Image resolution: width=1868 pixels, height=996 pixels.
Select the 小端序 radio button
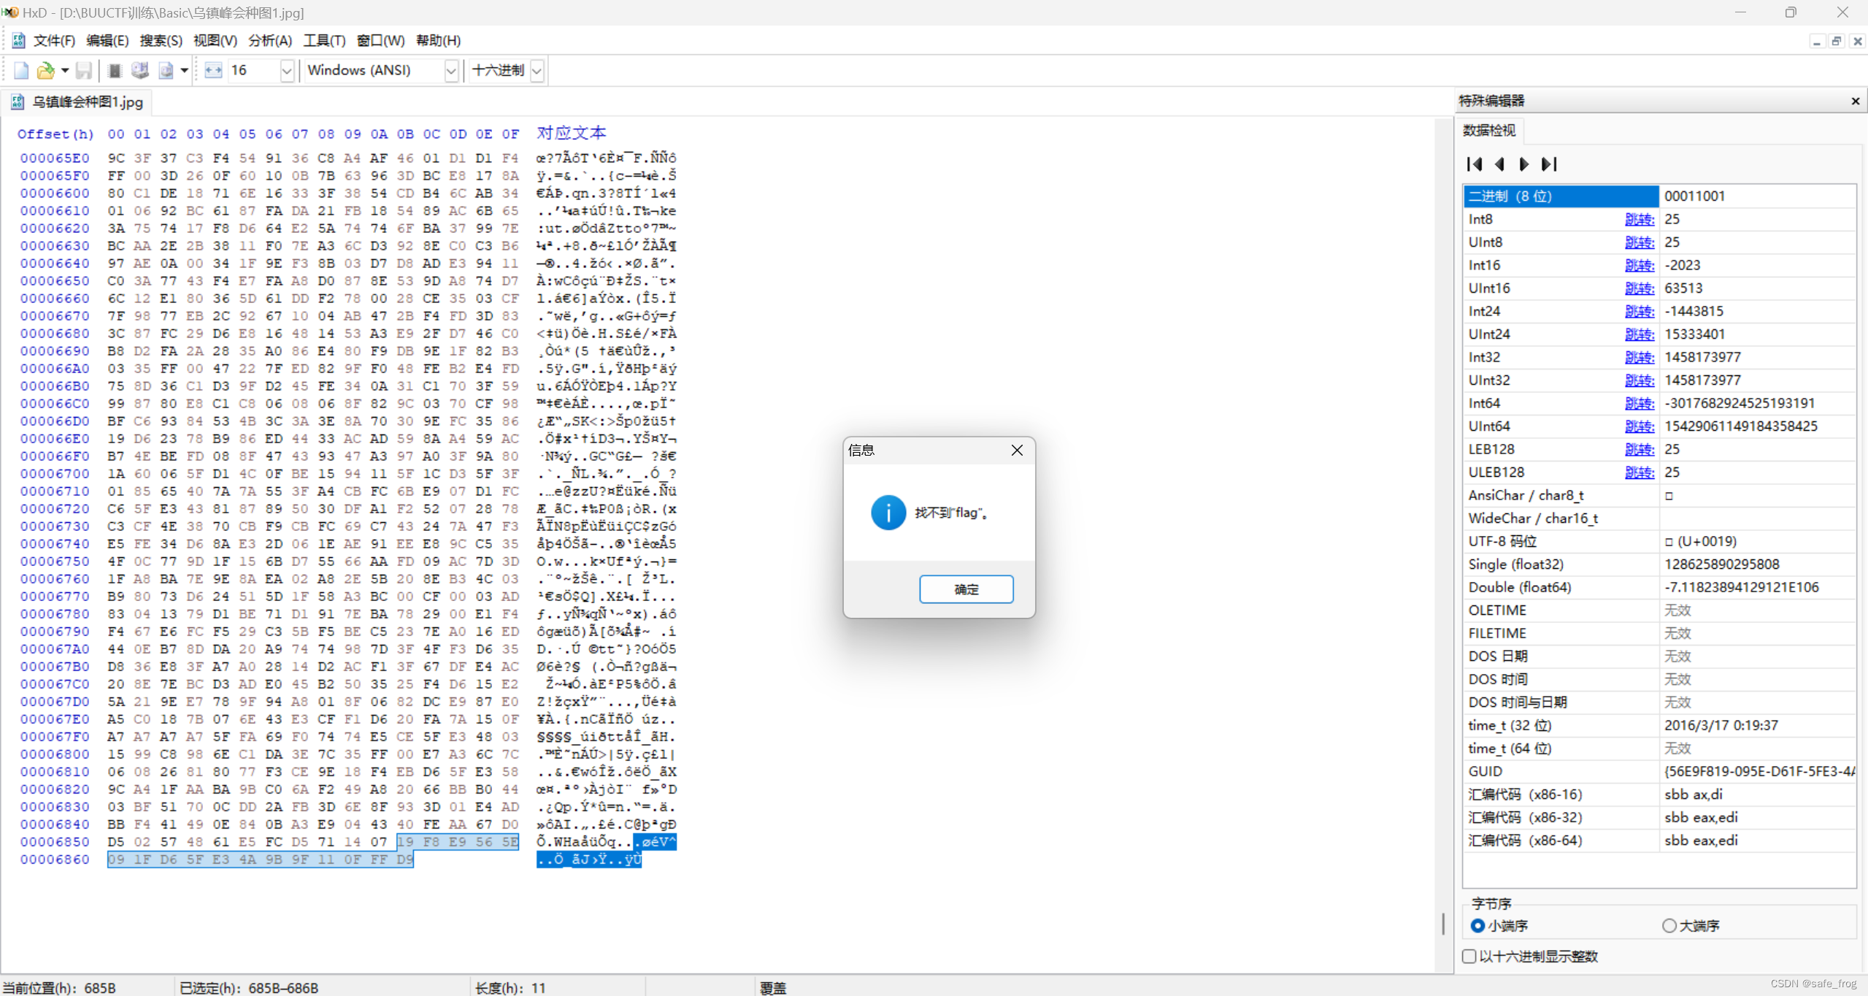pos(1478,925)
